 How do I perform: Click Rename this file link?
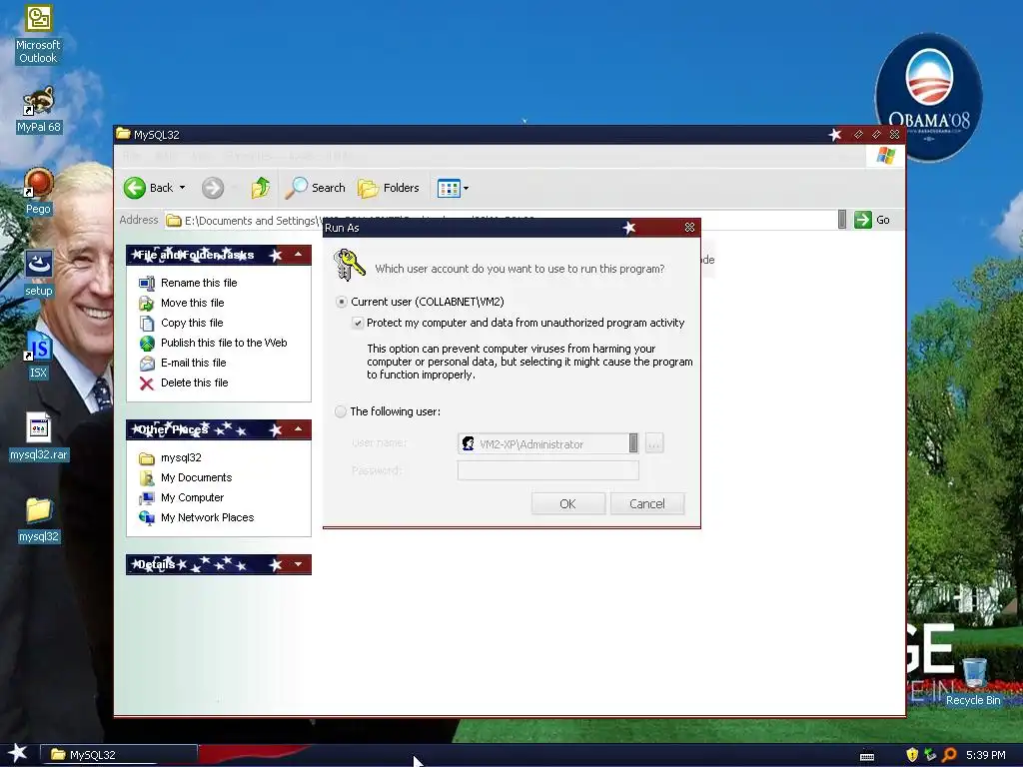199,283
